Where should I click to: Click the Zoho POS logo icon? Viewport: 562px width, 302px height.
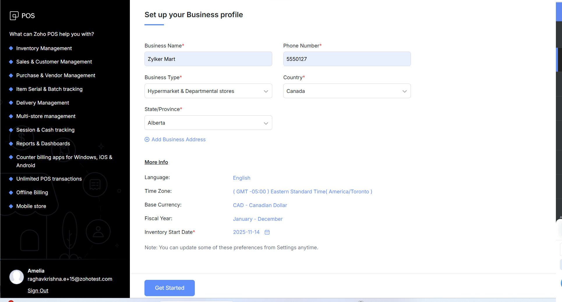[14, 15]
